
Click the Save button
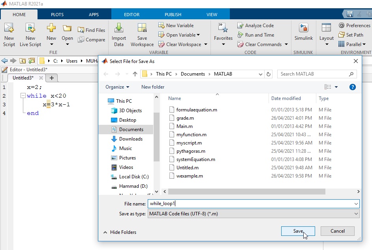pyautogui.click(x=298, y=231)
